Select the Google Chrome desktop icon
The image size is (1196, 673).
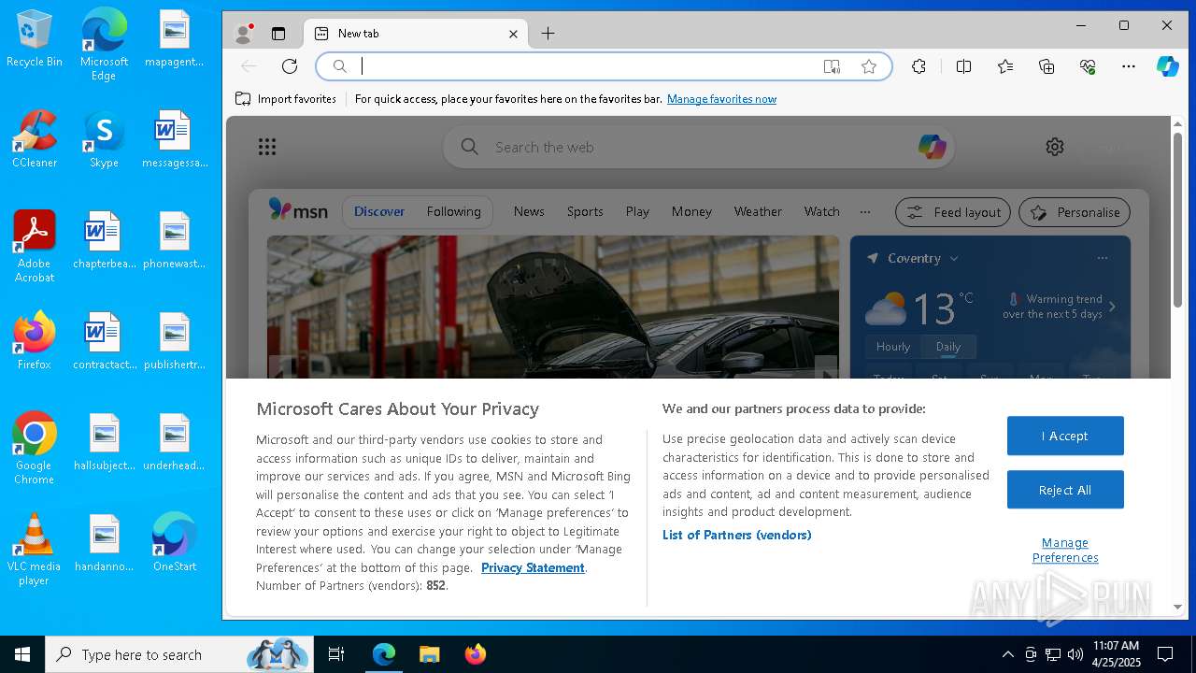pos(35,449)
